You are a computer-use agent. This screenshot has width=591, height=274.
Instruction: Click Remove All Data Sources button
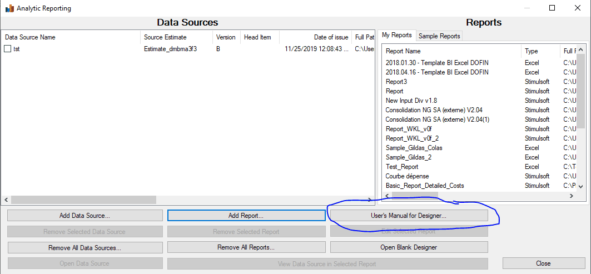point(85,247)
